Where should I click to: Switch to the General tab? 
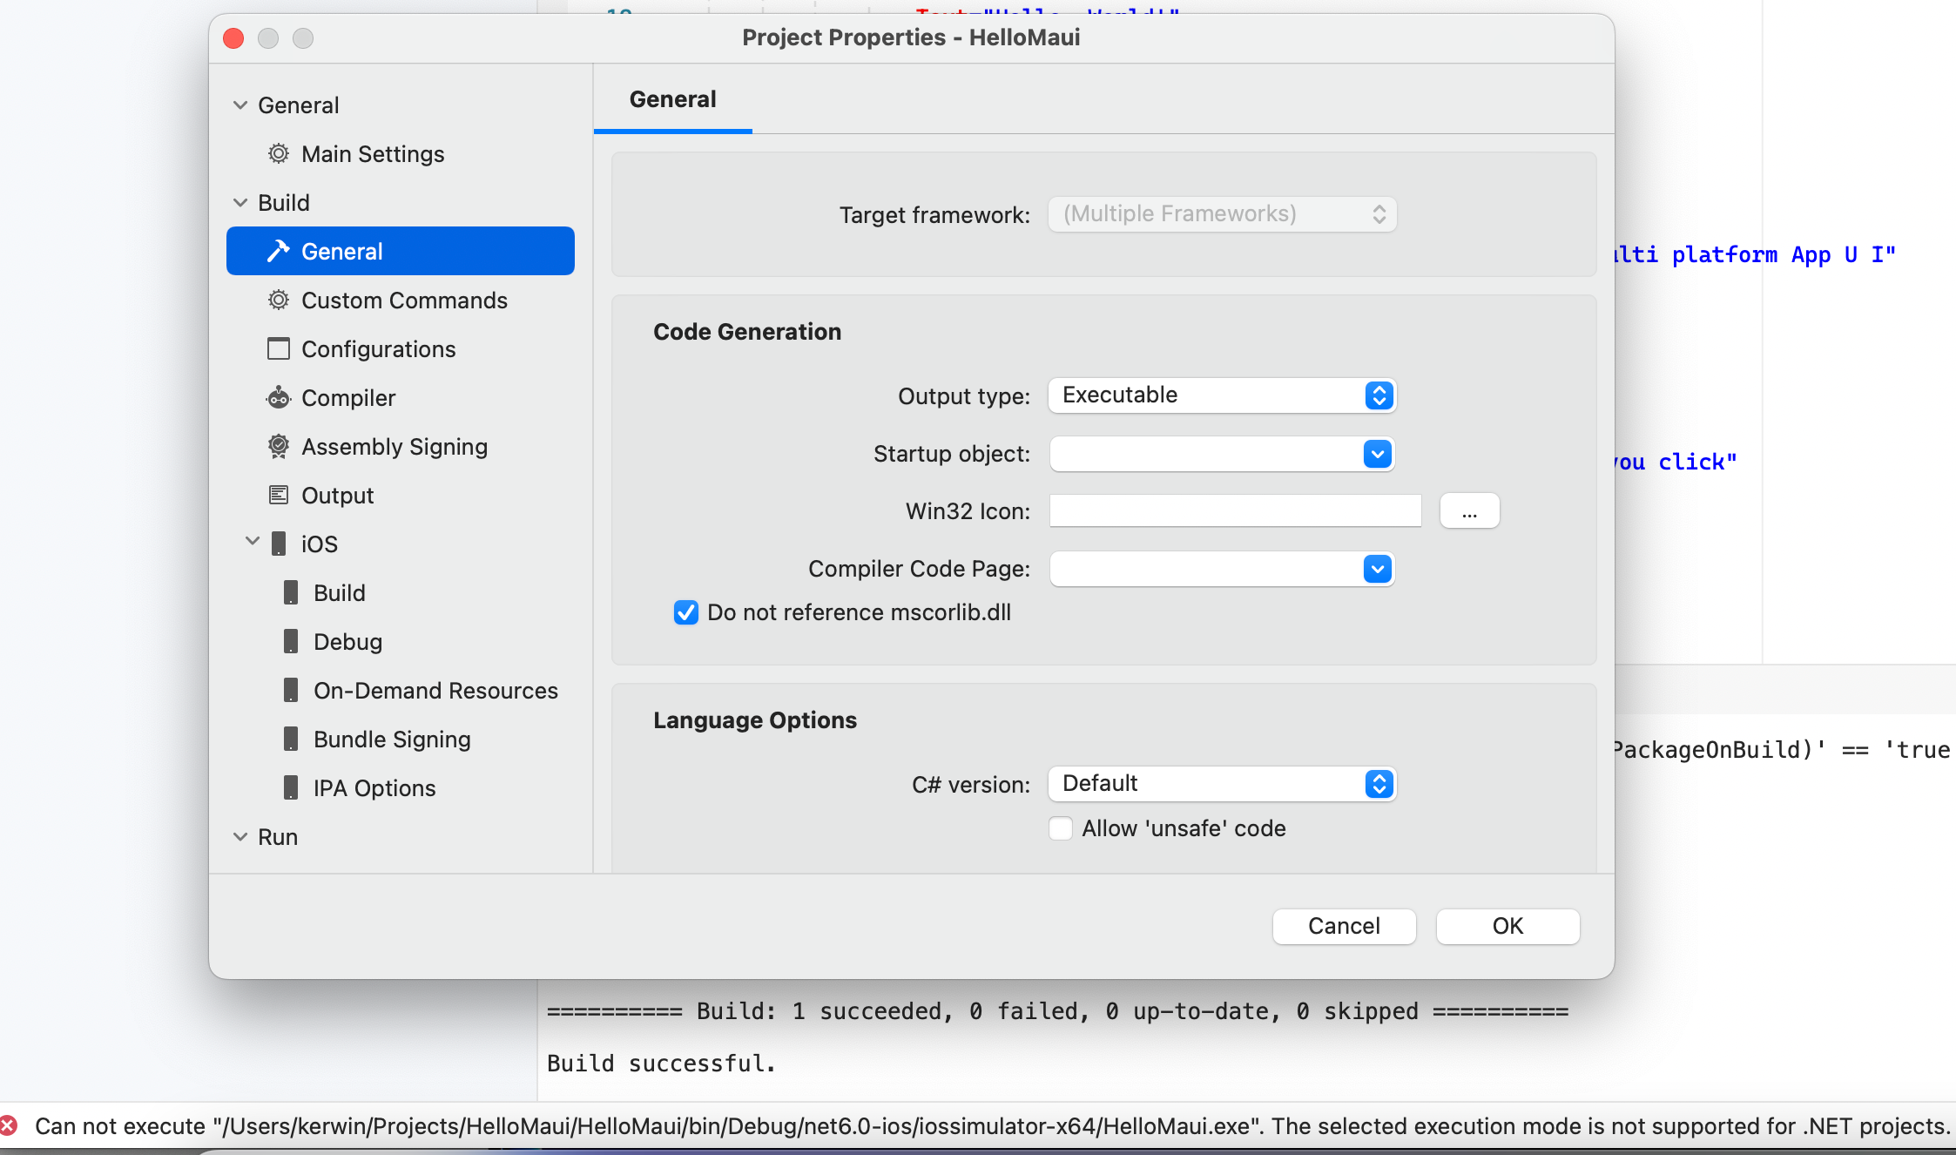(x=672, y=98)
